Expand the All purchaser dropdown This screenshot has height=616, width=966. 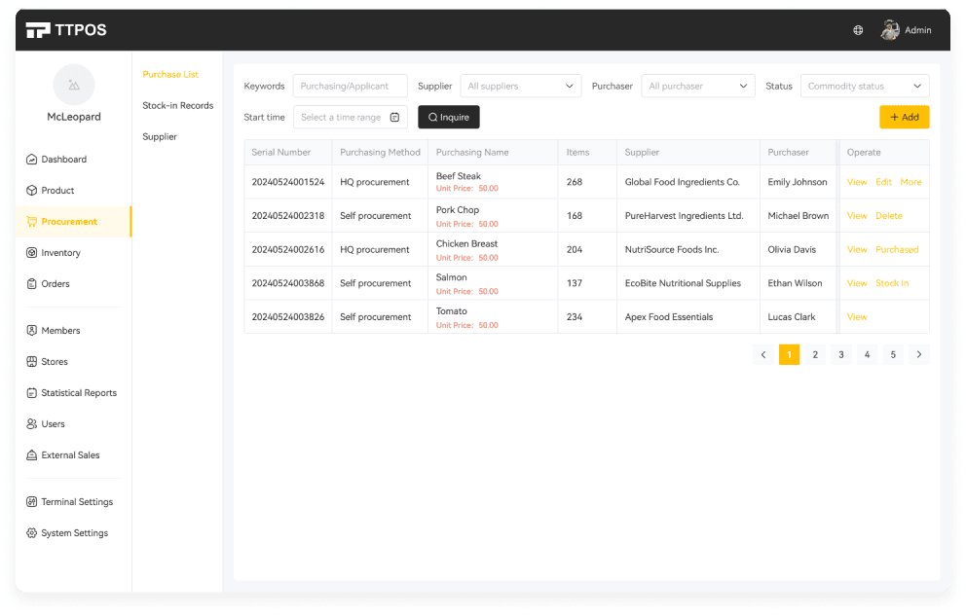pos(698,87)
